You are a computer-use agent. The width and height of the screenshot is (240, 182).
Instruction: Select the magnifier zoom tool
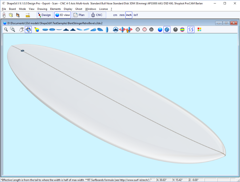6,30
